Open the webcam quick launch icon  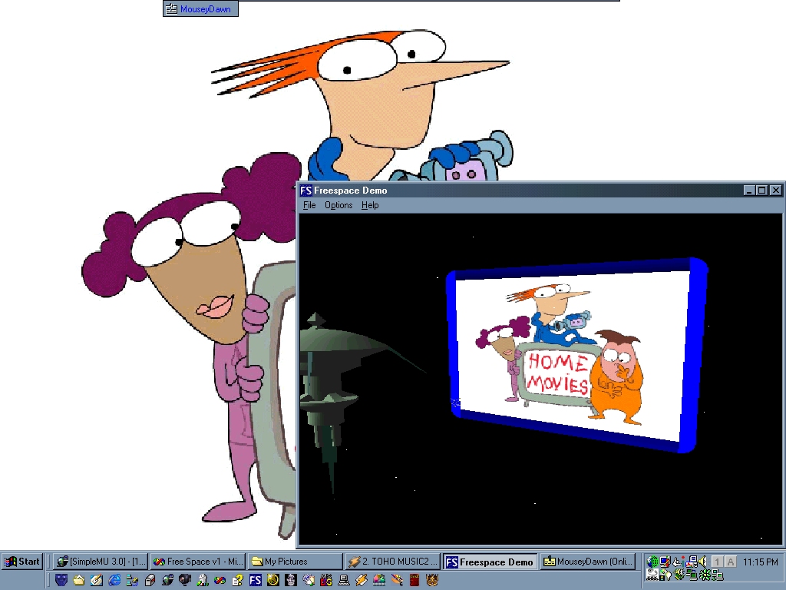coord(185,580)
